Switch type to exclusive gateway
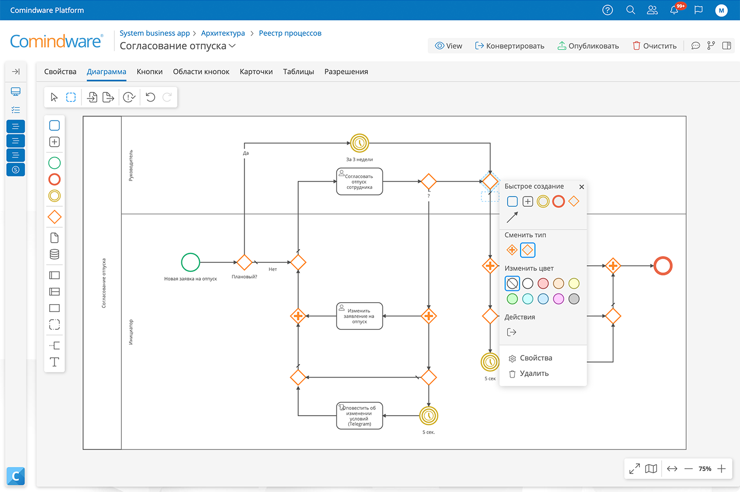This screenshot has height=492, width=740. (x=528, y=250)
